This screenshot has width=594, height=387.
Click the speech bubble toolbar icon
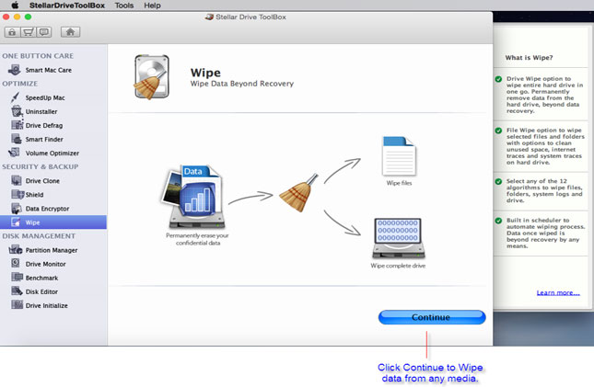click(x=44, y=32)
